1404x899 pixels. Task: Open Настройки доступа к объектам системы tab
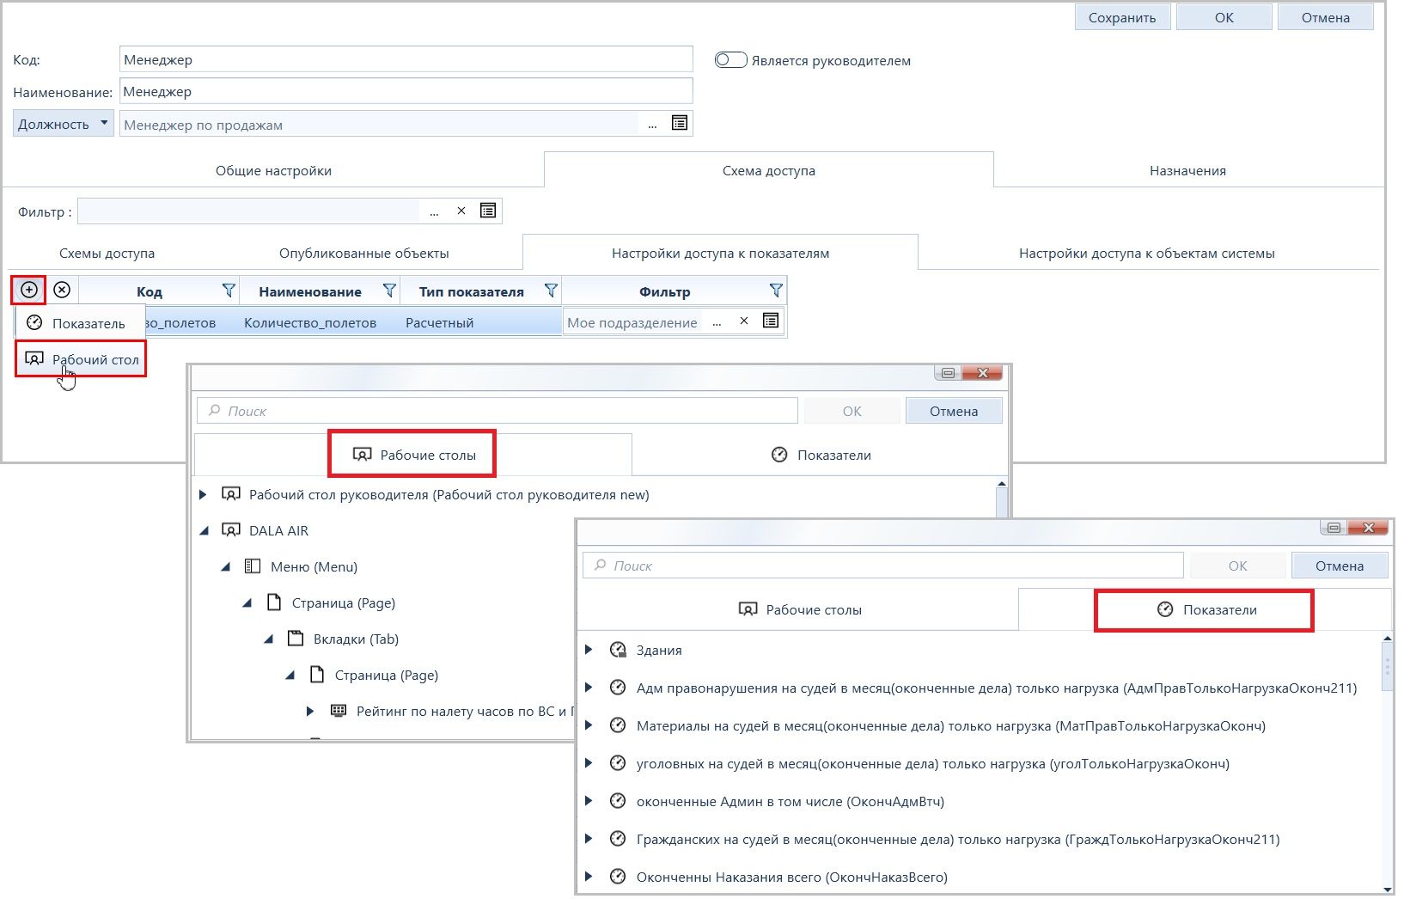point(1146,253)
